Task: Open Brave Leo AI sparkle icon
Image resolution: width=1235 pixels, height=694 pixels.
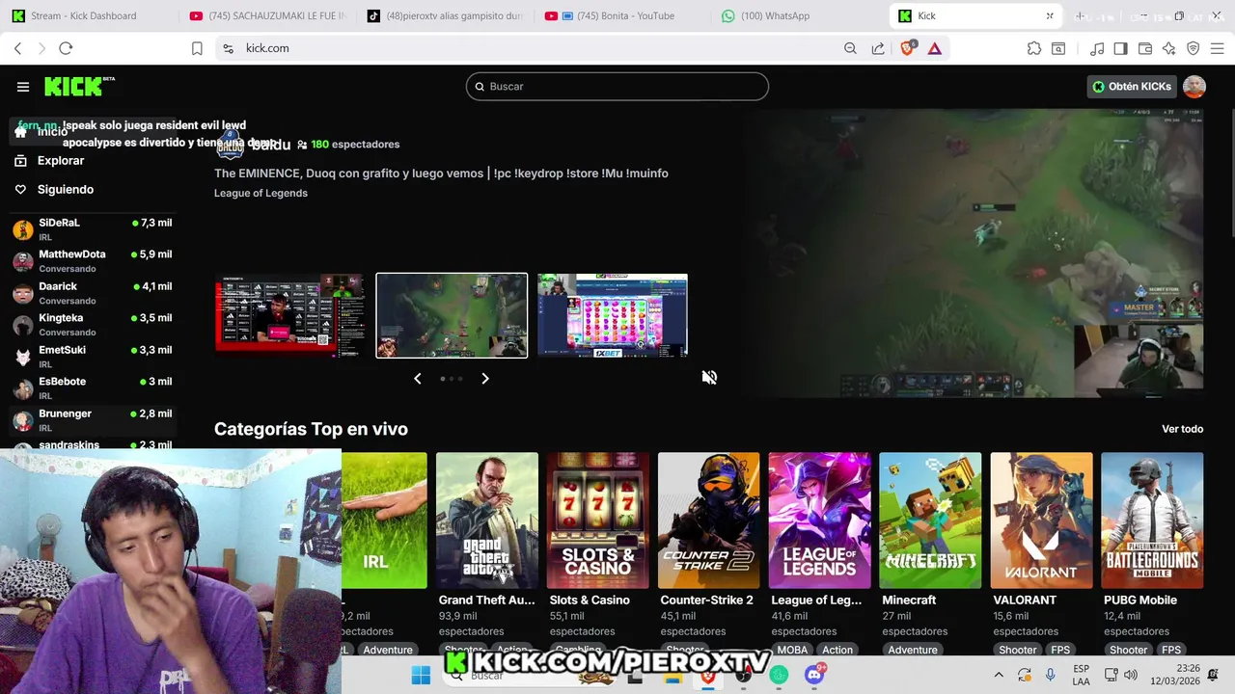Action: point(1169,48)
